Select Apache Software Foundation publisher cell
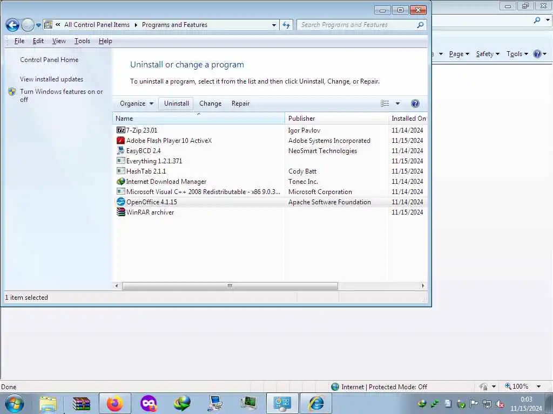Image resolution: width=553 pixels, height=414 pixels. point(329,202)
